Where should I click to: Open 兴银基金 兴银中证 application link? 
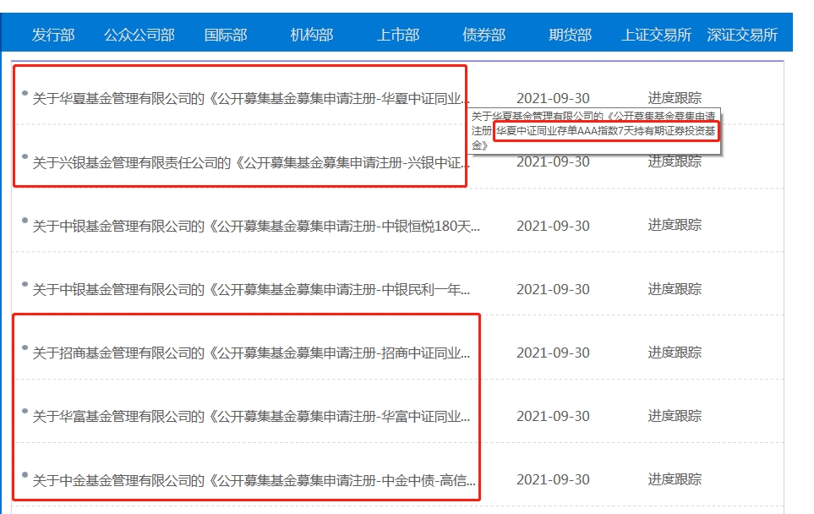coord(251,163)
